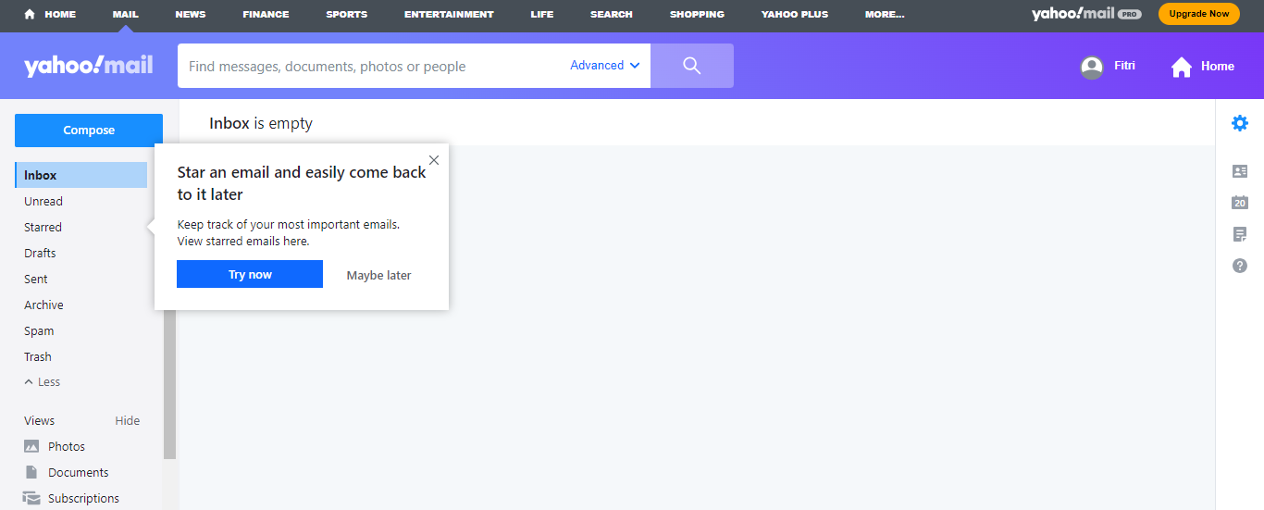Click the Fitri account name
This screenshot has height=510, width=1264.
click(x=1124, y=66)
